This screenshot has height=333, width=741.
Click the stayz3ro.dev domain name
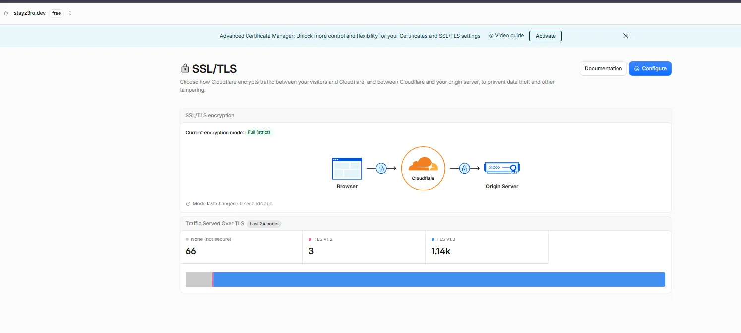coord(31,13)
